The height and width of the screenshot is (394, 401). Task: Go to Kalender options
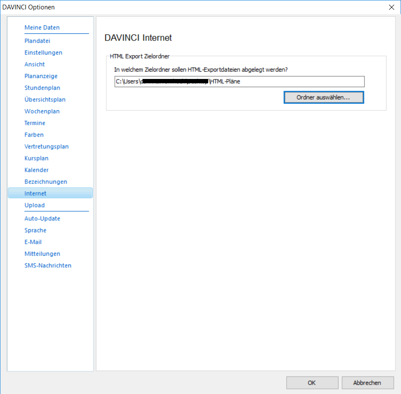point(36,170)
